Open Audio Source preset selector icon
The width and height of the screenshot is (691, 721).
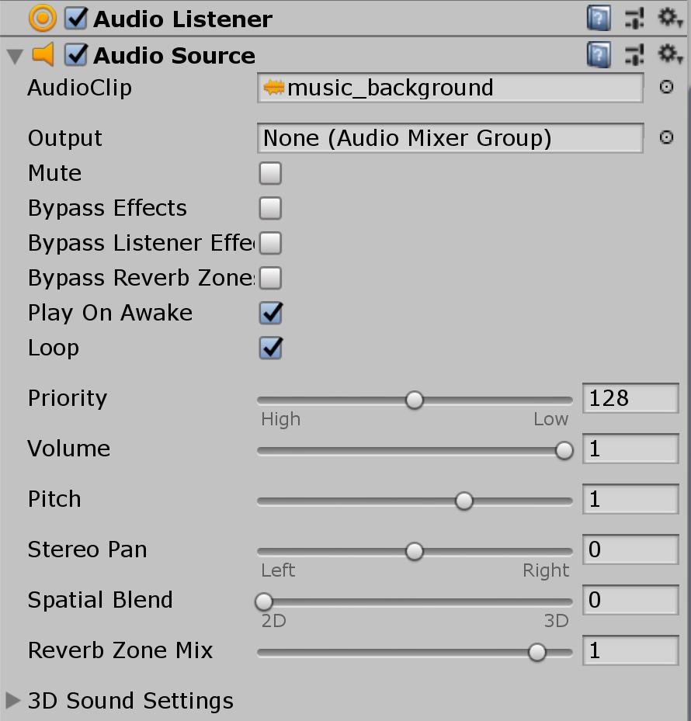pyautogui.click(x=634, y=55)
